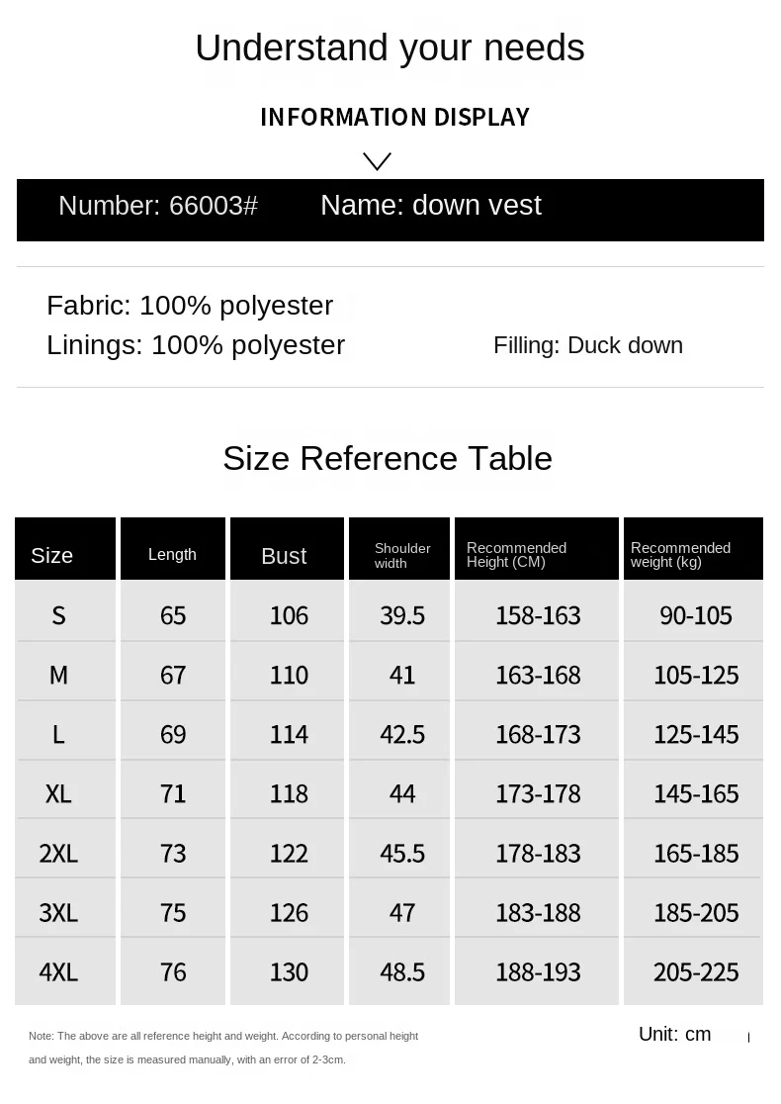Select the Filling: Duck down text
The width and height of the screenshot is (781, 1104).
(x=588, y=345)
